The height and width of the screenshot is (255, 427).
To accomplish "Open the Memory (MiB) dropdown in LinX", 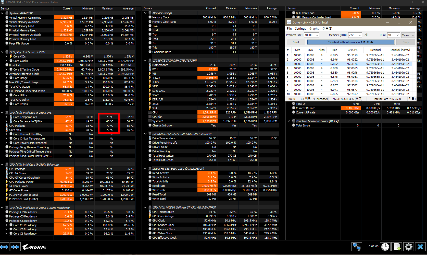I will pos(360,35).
